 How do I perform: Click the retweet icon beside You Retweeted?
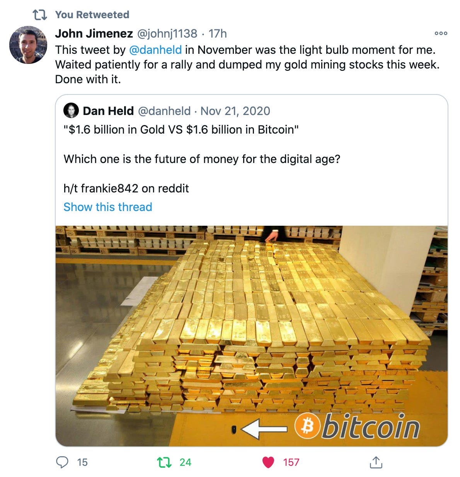tap(40, 15)
